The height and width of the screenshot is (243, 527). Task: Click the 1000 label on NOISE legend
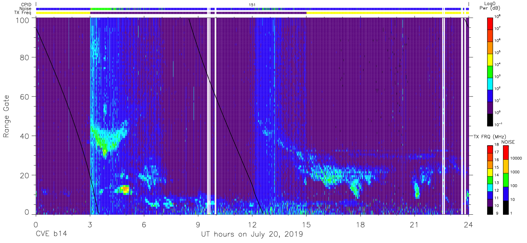click(515, 172)
